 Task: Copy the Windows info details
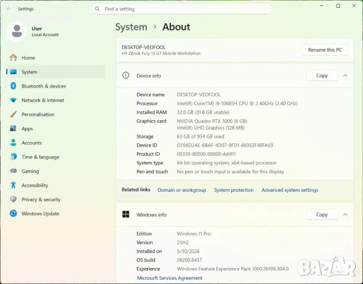pos(322,215)
